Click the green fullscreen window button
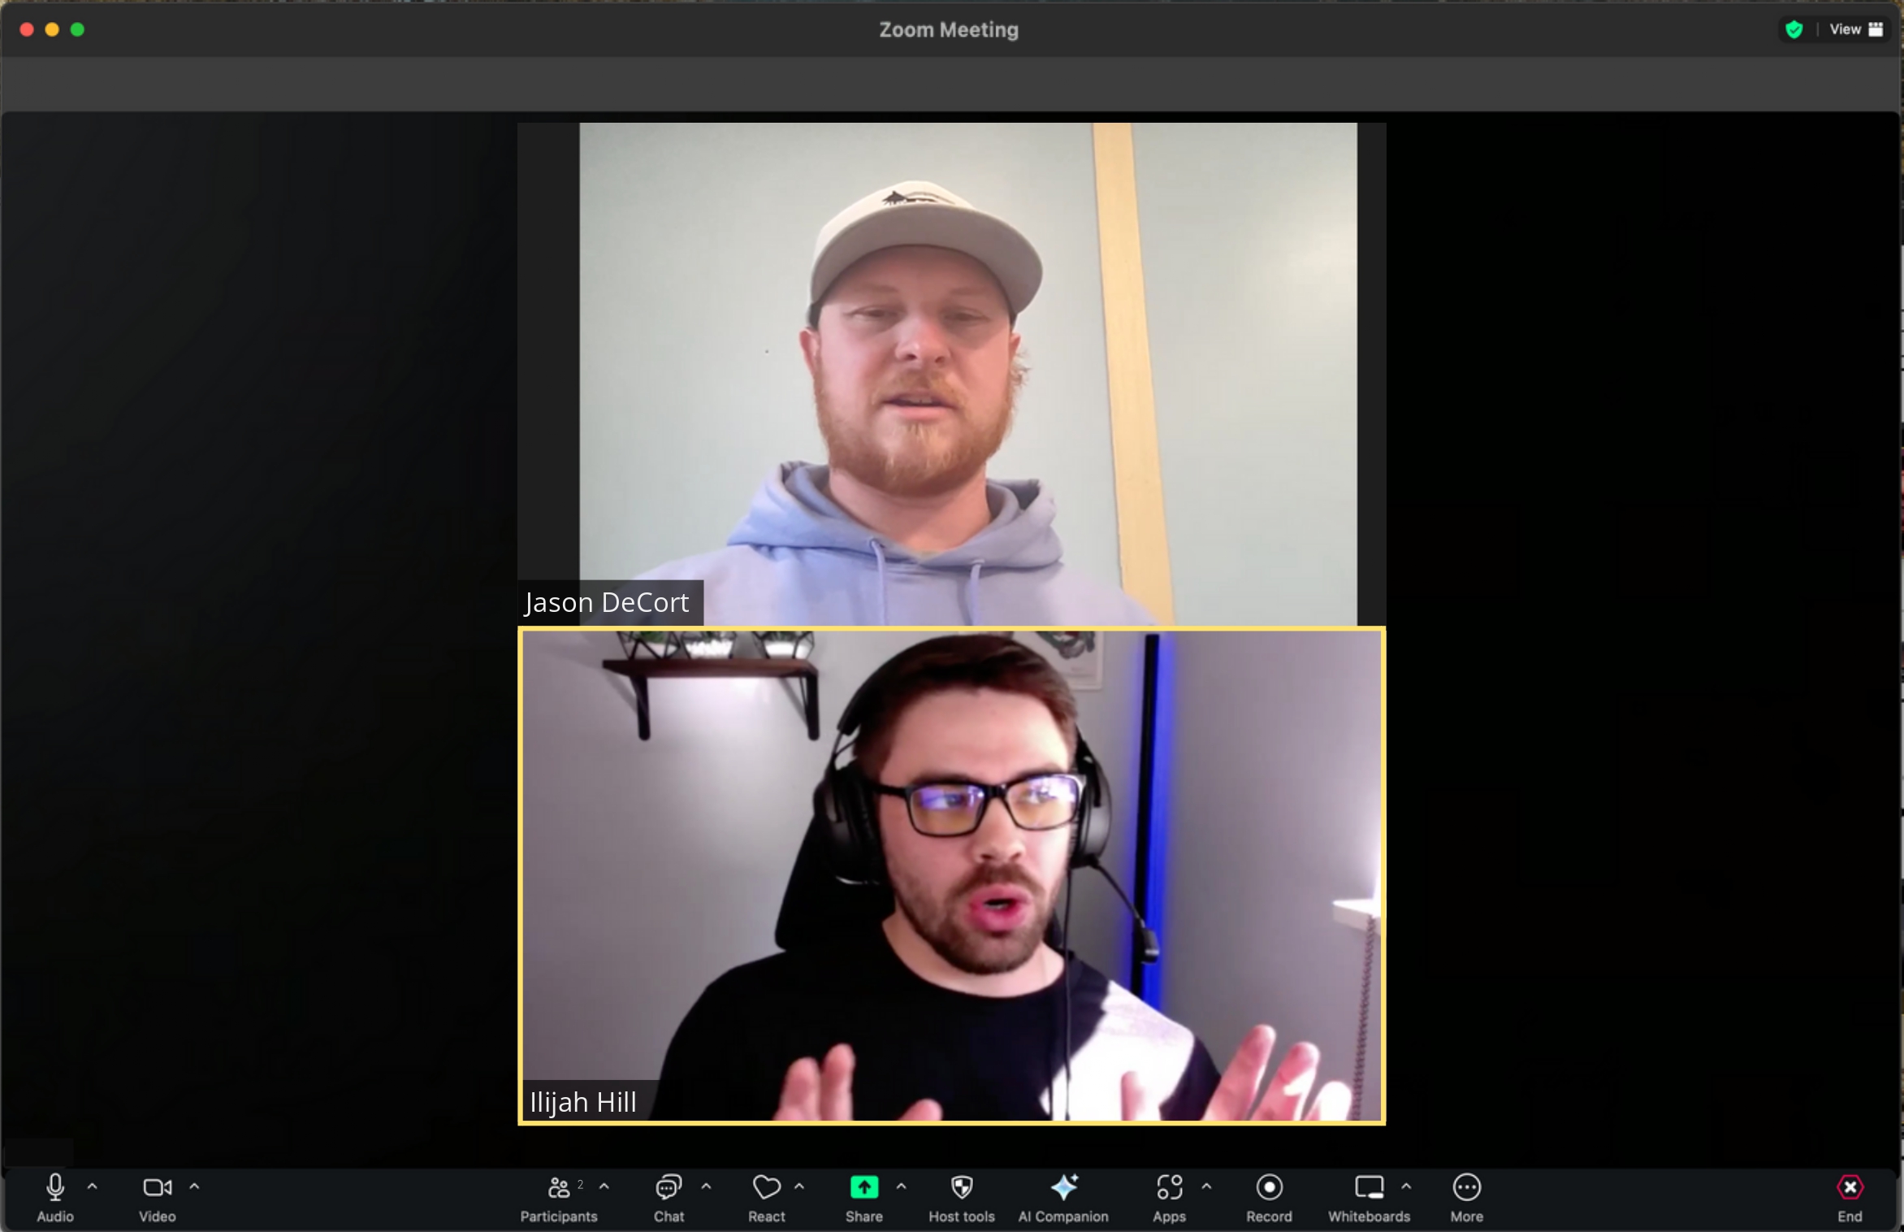The height and width of the screenshot is (1232, 1904). click(x=77, y=29)
